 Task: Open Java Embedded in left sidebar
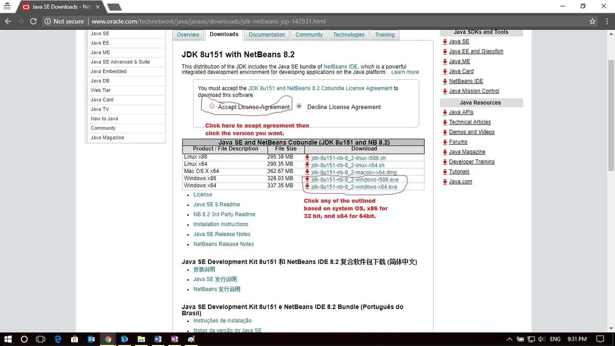point(109,71)
